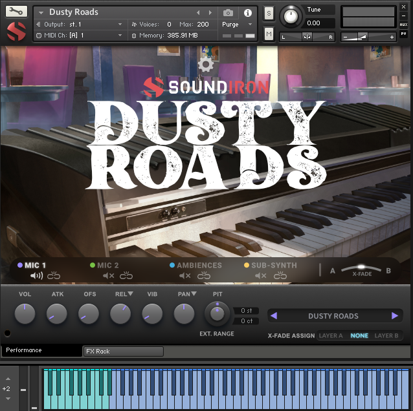This screenshot has height=411, width=413.
Task: Click the minus minimize view button
Action: click(403, 16)
